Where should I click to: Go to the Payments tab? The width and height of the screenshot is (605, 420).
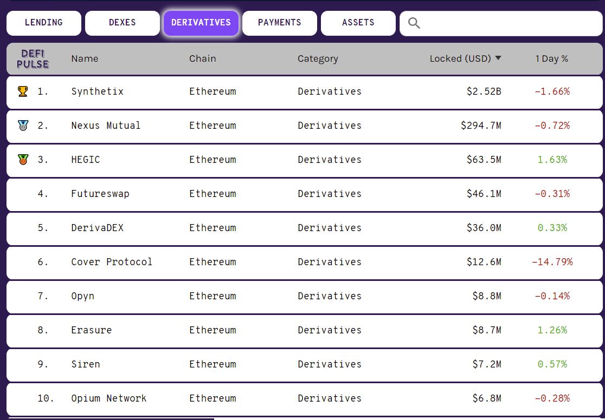pyautogui.click(x=280, y=23)
